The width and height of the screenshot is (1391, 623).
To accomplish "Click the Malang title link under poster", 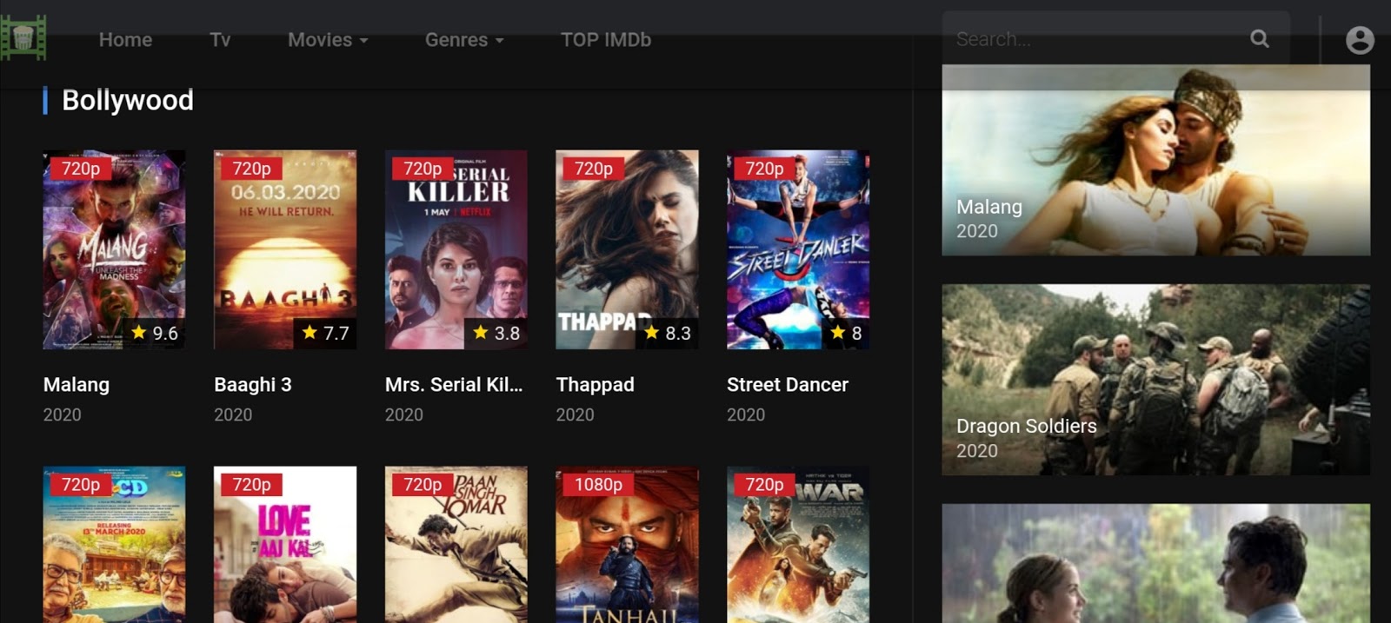I will pos(77,385).
